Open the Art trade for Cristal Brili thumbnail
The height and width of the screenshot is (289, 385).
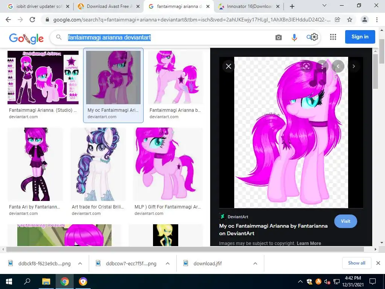coord(98,164)
